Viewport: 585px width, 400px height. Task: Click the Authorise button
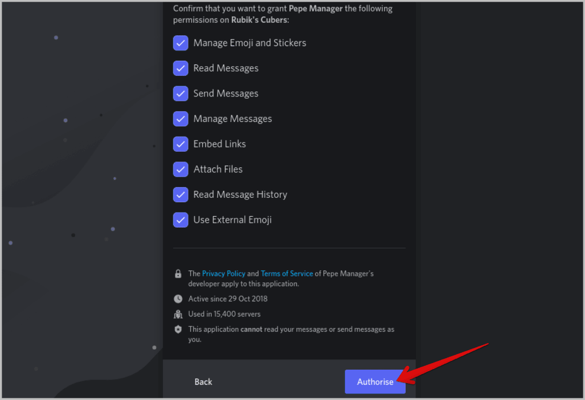pyautogui.click(x=375, y=382)
